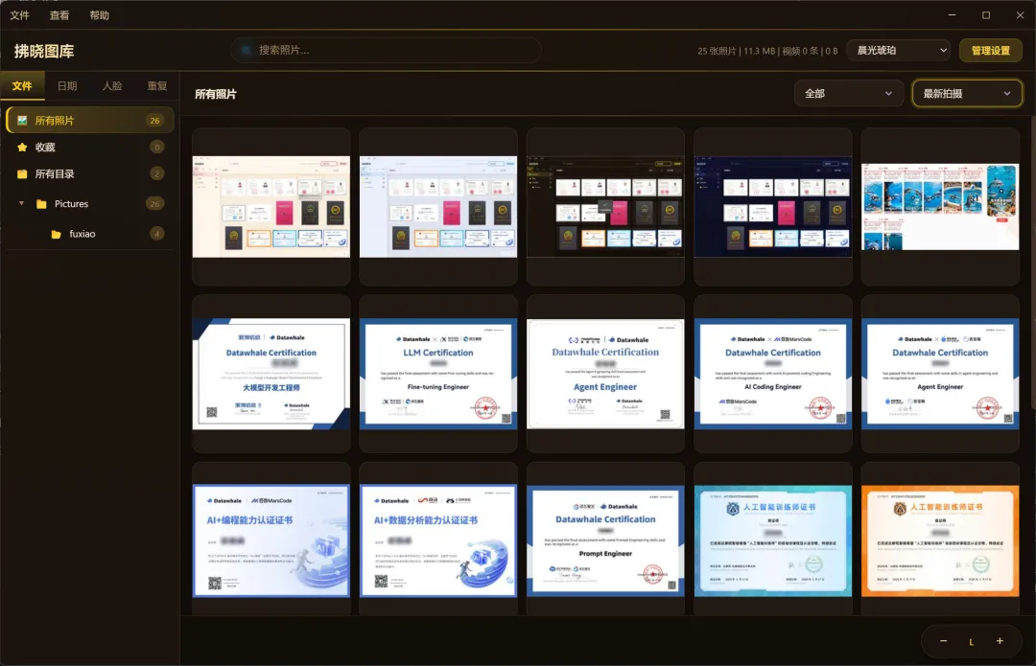Click the 收藏 star icon
The height and width of the screenshot is (666, 1036).
22,148
